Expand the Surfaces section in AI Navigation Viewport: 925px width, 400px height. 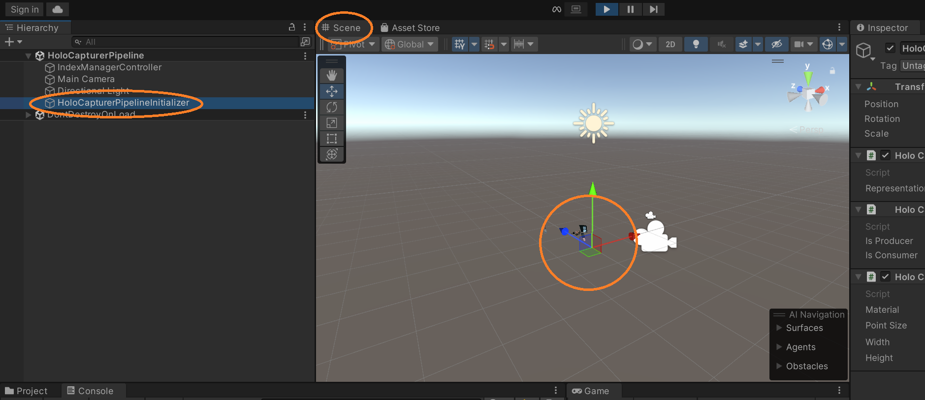click(779, 328)
